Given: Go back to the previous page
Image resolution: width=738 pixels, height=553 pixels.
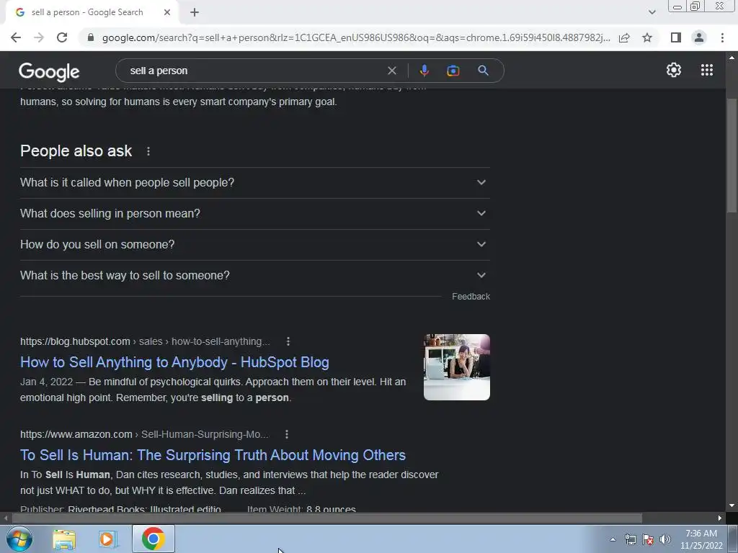Looking at the screenshot, I should tap(16, 37).
